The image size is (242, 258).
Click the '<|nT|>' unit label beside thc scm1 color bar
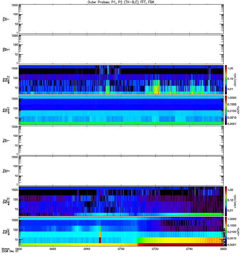(x=238, y=232)
